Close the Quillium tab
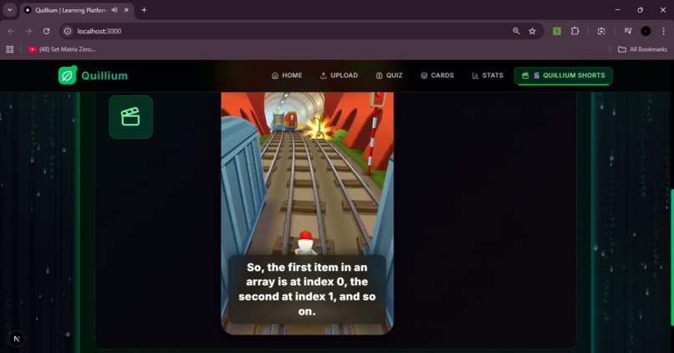674x353 pixels. pyautogui.click(x=126, y=10)
